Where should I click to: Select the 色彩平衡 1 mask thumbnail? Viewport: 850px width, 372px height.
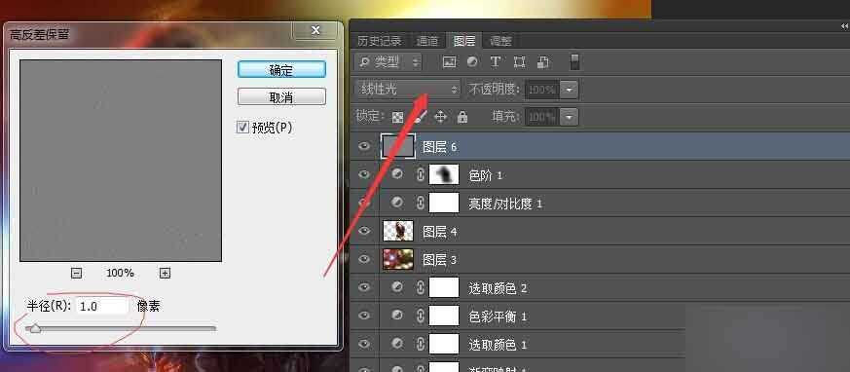coord(444,316)
